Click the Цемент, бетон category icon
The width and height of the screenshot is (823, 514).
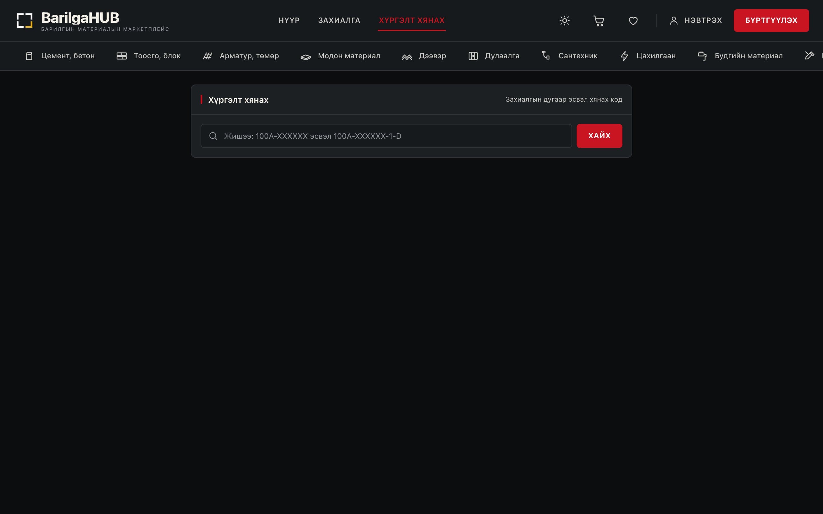coord(29,56)
